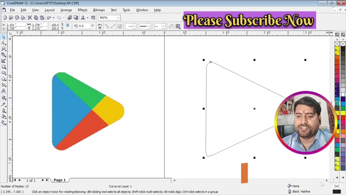The height and width of the screenshot is (195, 346).
Task: Open the Edit menu
Action: [24, 10]
